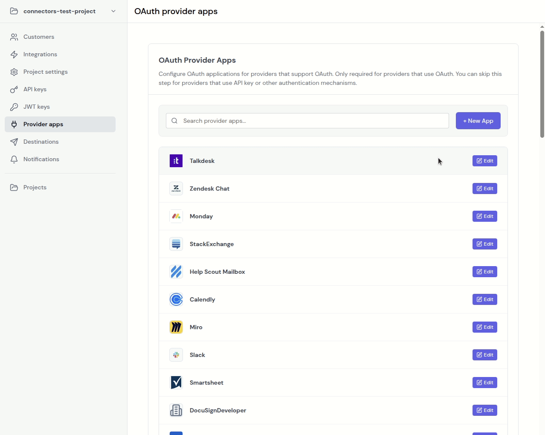The width and height of the screenshot is (545, 435).
Task: Click the Monday logo icon
Action: 176,216
